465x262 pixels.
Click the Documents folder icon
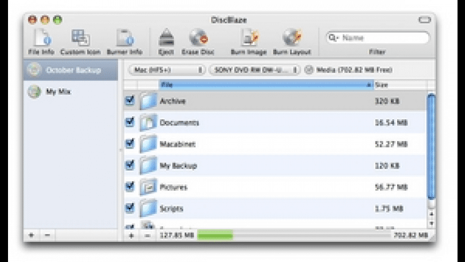pos(148,122)
